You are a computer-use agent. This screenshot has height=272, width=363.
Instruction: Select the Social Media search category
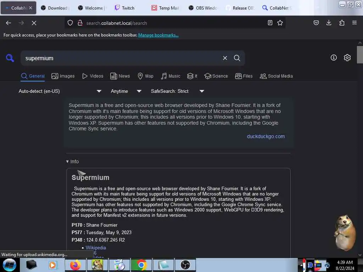pos(276,76)
